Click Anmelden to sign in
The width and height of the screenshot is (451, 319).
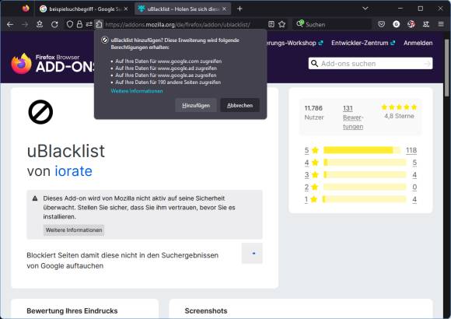pyautogui.click(x=418, y=43)
